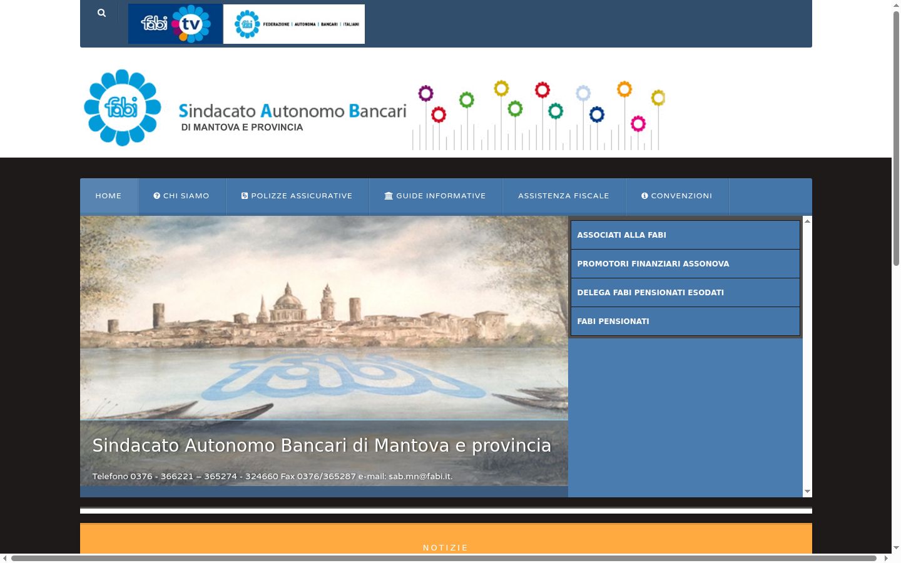Click the page vertical scrollbar thumb
This screenshot has height=563, width=901.
[x=896, y=138]
